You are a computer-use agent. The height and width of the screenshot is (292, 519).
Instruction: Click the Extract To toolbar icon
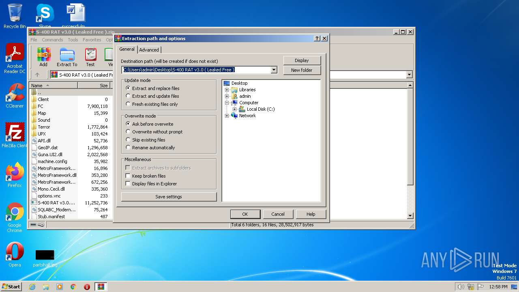point(67,57)
